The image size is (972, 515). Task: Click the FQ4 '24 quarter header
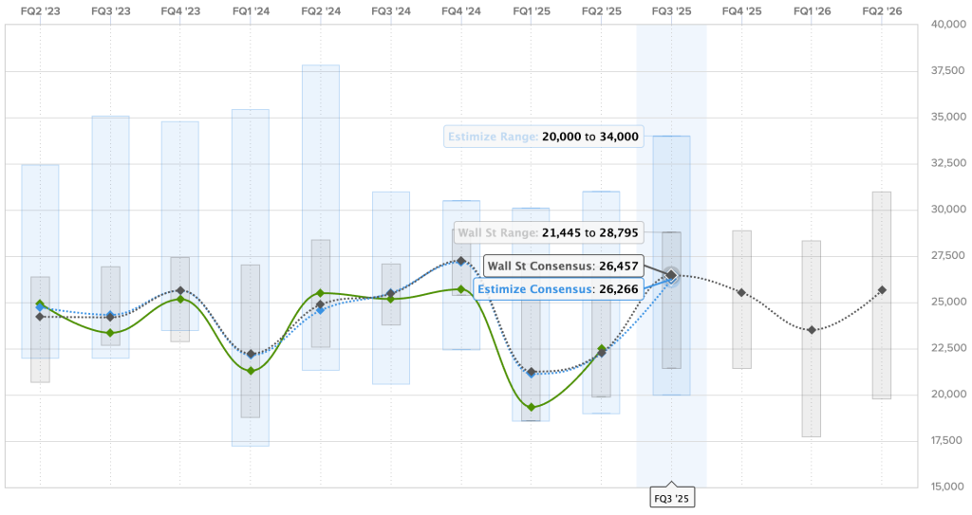coord(461,10)
